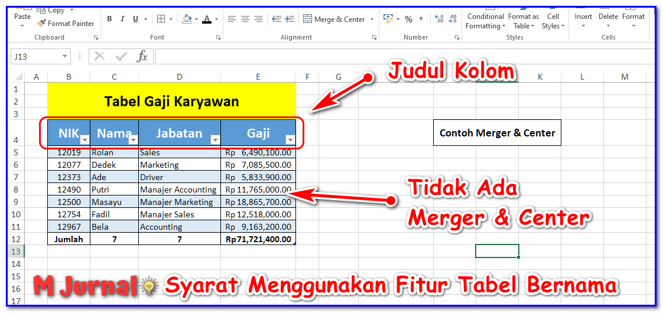Open the Font group dialog launcher
Viewport: 663px width, 313px height.
218,38
